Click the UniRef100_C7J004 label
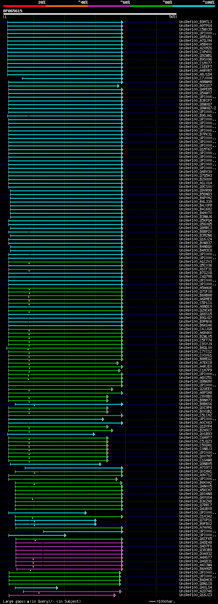 click(196, 78)
